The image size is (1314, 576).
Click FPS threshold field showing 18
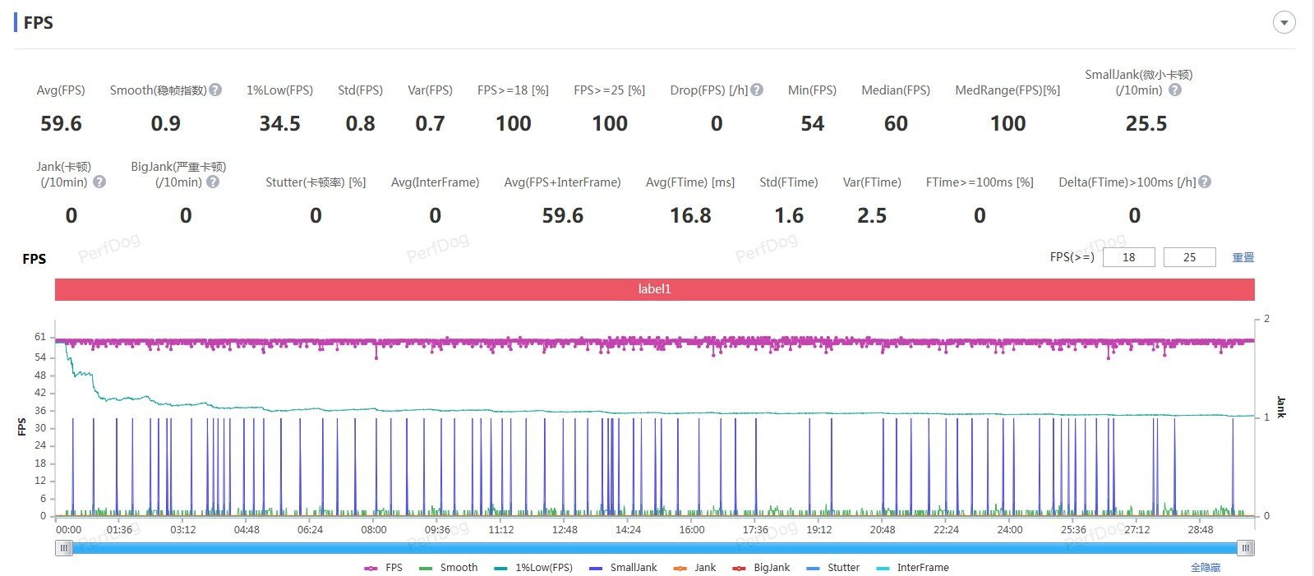(x=1128, y=257)
